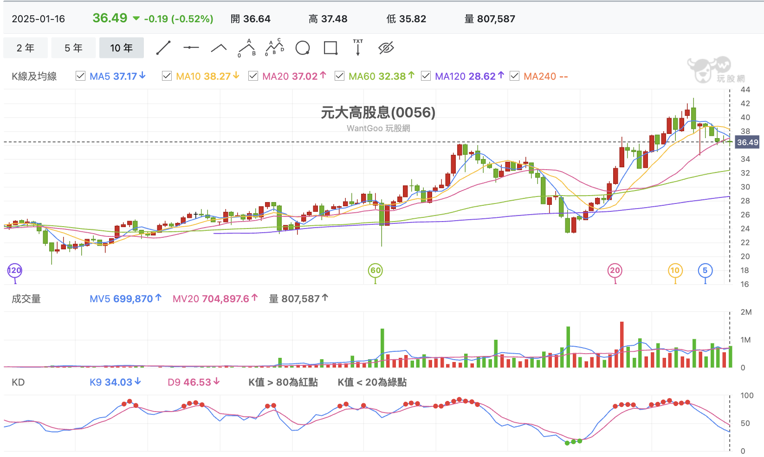
Task: Click the MA20 37.02 value label
Action: (x=294, y=76)
